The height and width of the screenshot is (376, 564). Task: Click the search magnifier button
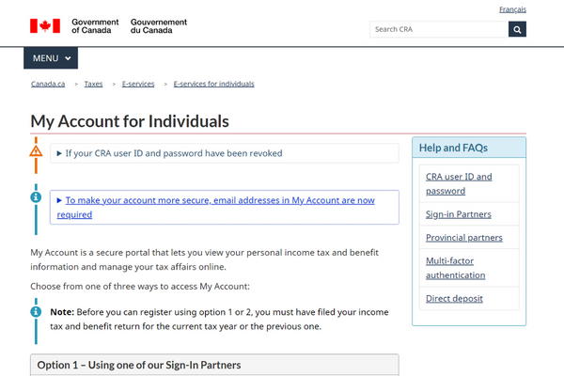[517, 29]
